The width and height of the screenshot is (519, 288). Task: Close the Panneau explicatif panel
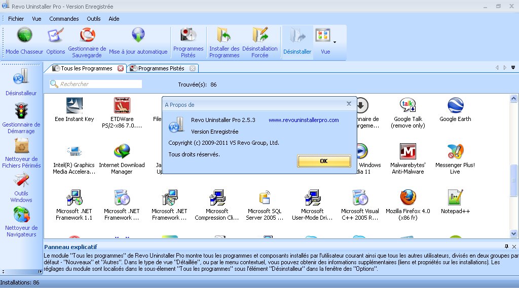(514, 246)
